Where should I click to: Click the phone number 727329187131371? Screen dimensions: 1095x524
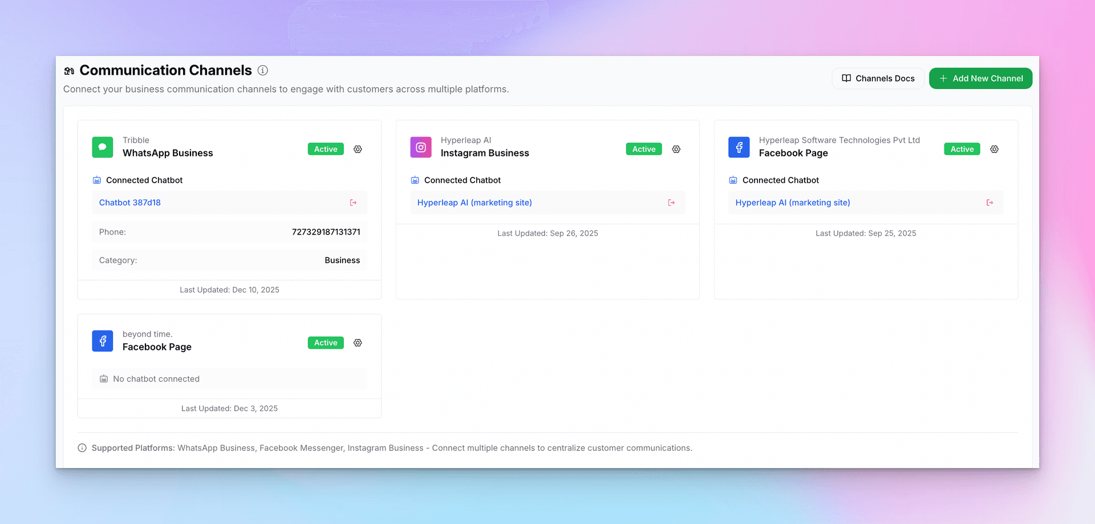[326, 232]
